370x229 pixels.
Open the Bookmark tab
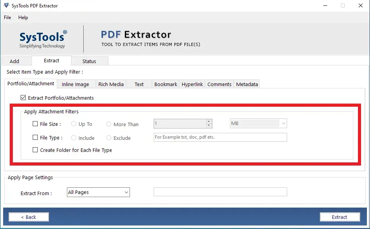point(166,85)
